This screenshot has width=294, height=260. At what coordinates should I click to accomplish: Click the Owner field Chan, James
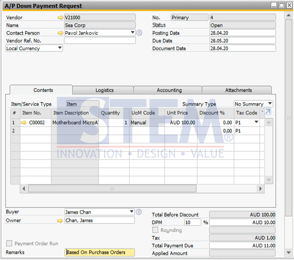click(100, 220)
